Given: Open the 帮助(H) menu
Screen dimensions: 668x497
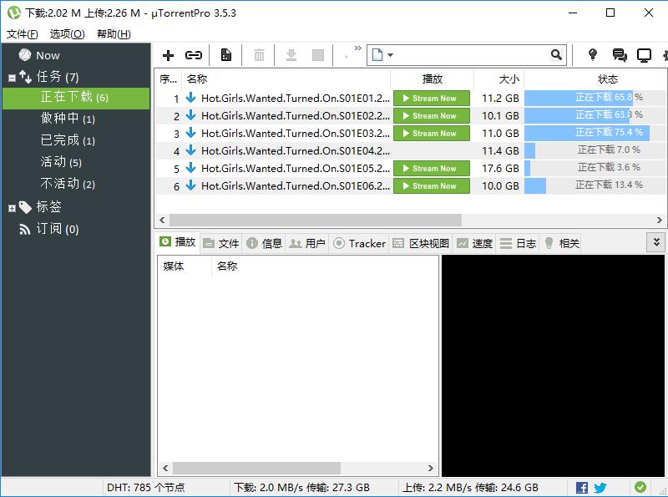Looking at the screenshot, I should click(114, 33).
